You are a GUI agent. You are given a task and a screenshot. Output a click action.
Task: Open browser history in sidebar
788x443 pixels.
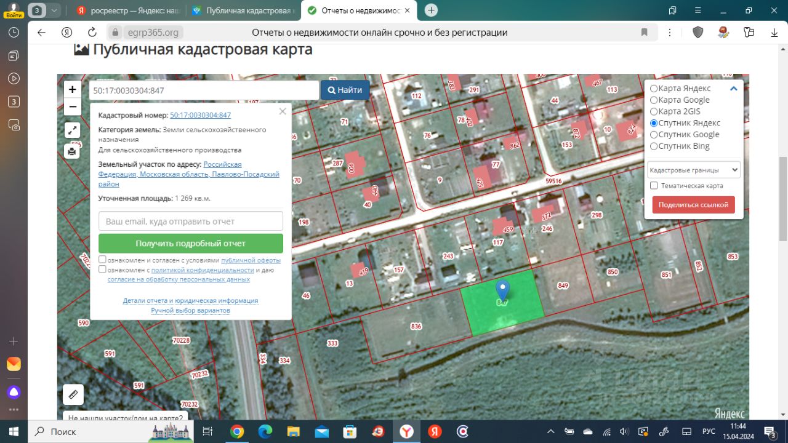coord(14,33)
